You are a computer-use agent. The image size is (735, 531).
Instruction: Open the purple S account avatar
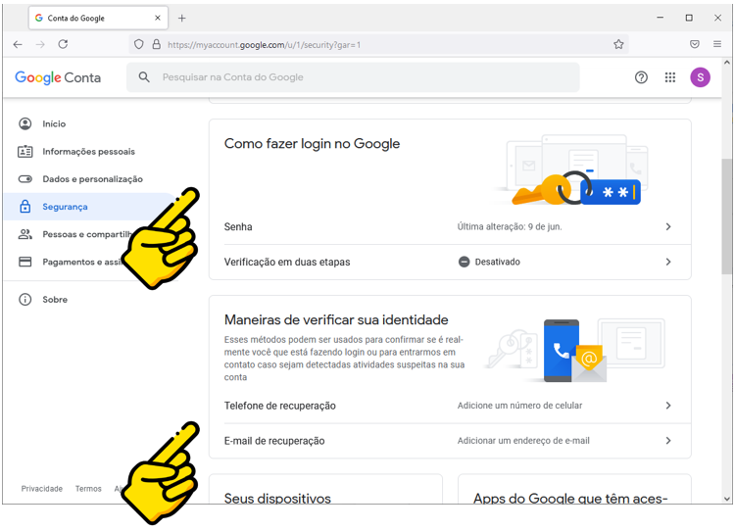701,77
